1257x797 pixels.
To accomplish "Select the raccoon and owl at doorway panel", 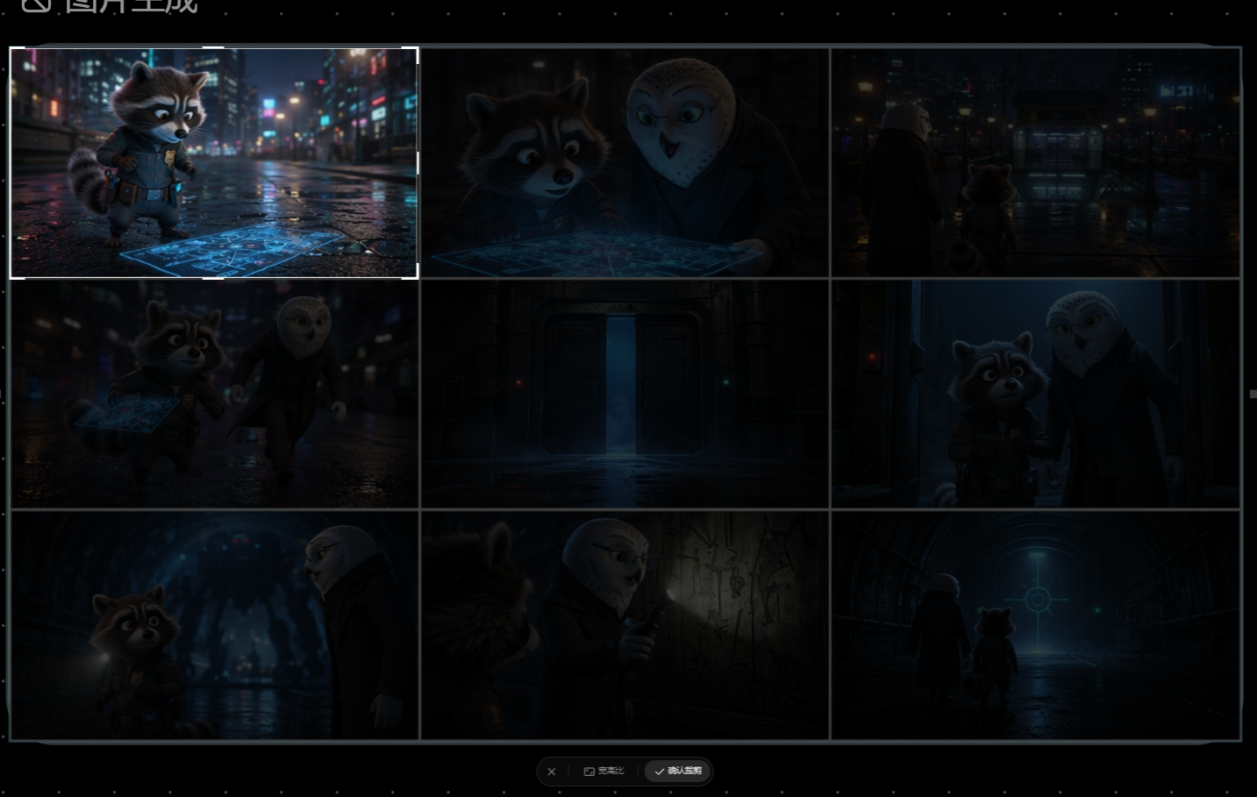I will click(x=1036, y=394).
